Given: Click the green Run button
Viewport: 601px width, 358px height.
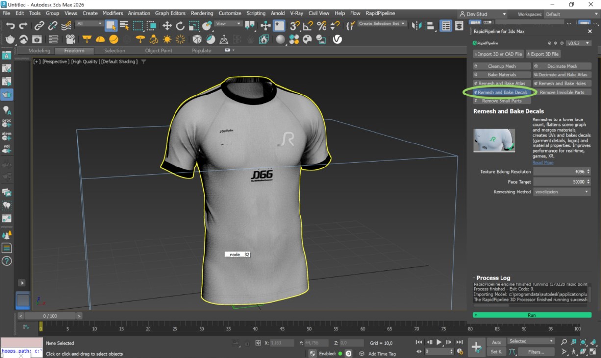Looking at the screenshot, I should tap(532, 315).
